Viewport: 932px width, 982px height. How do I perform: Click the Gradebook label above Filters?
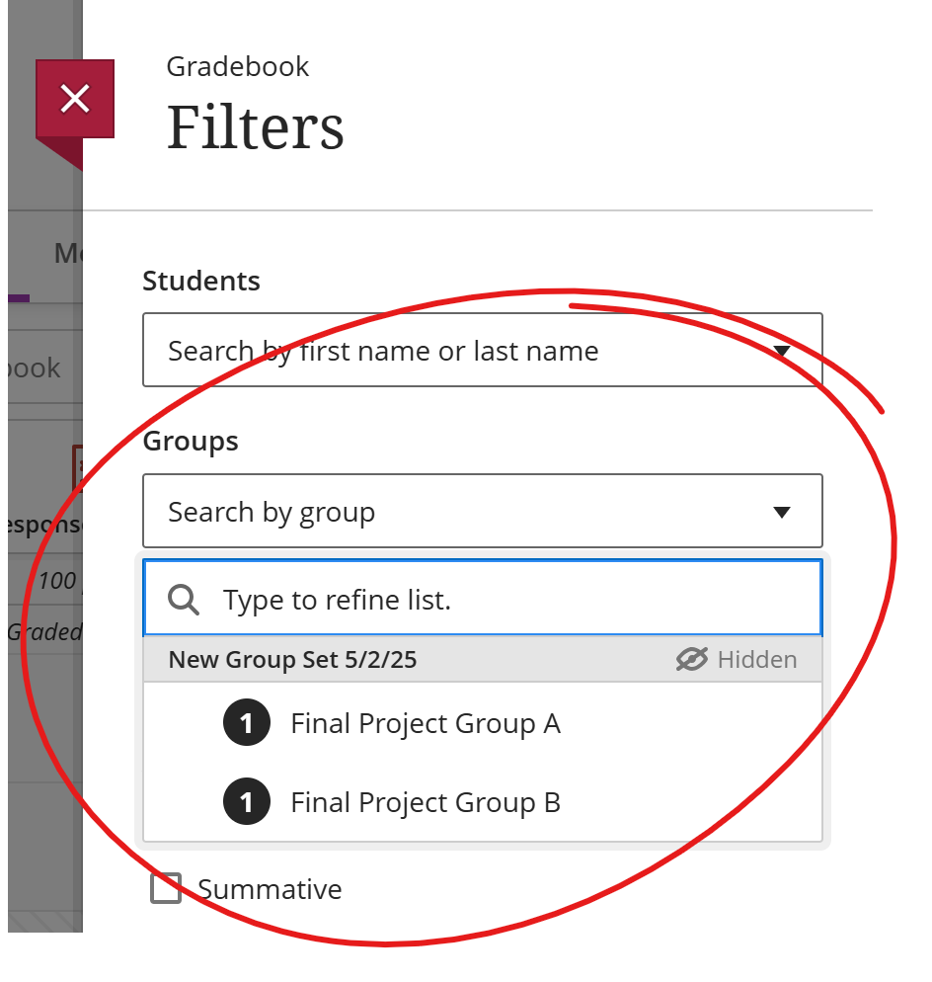coord(238,66)
